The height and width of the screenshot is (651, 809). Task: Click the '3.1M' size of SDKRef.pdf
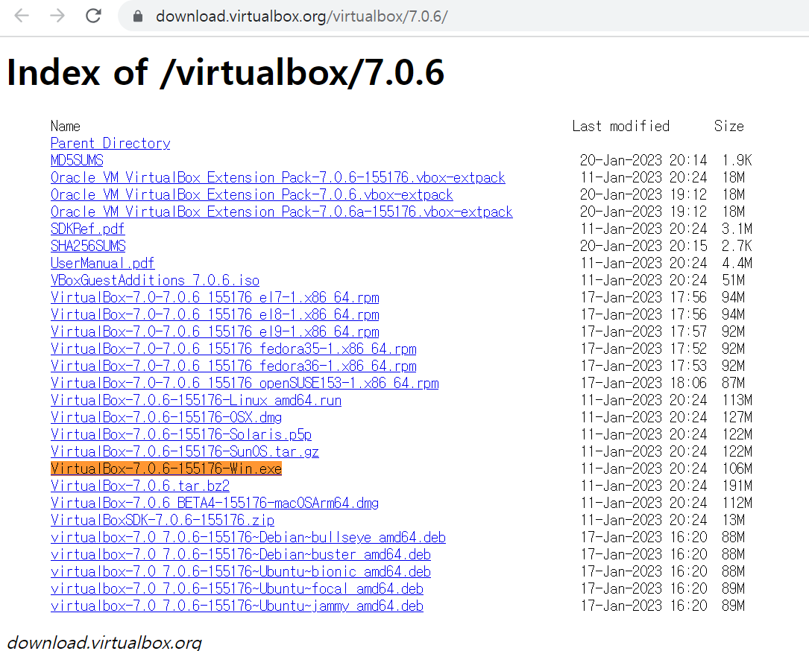click(737, 229)
